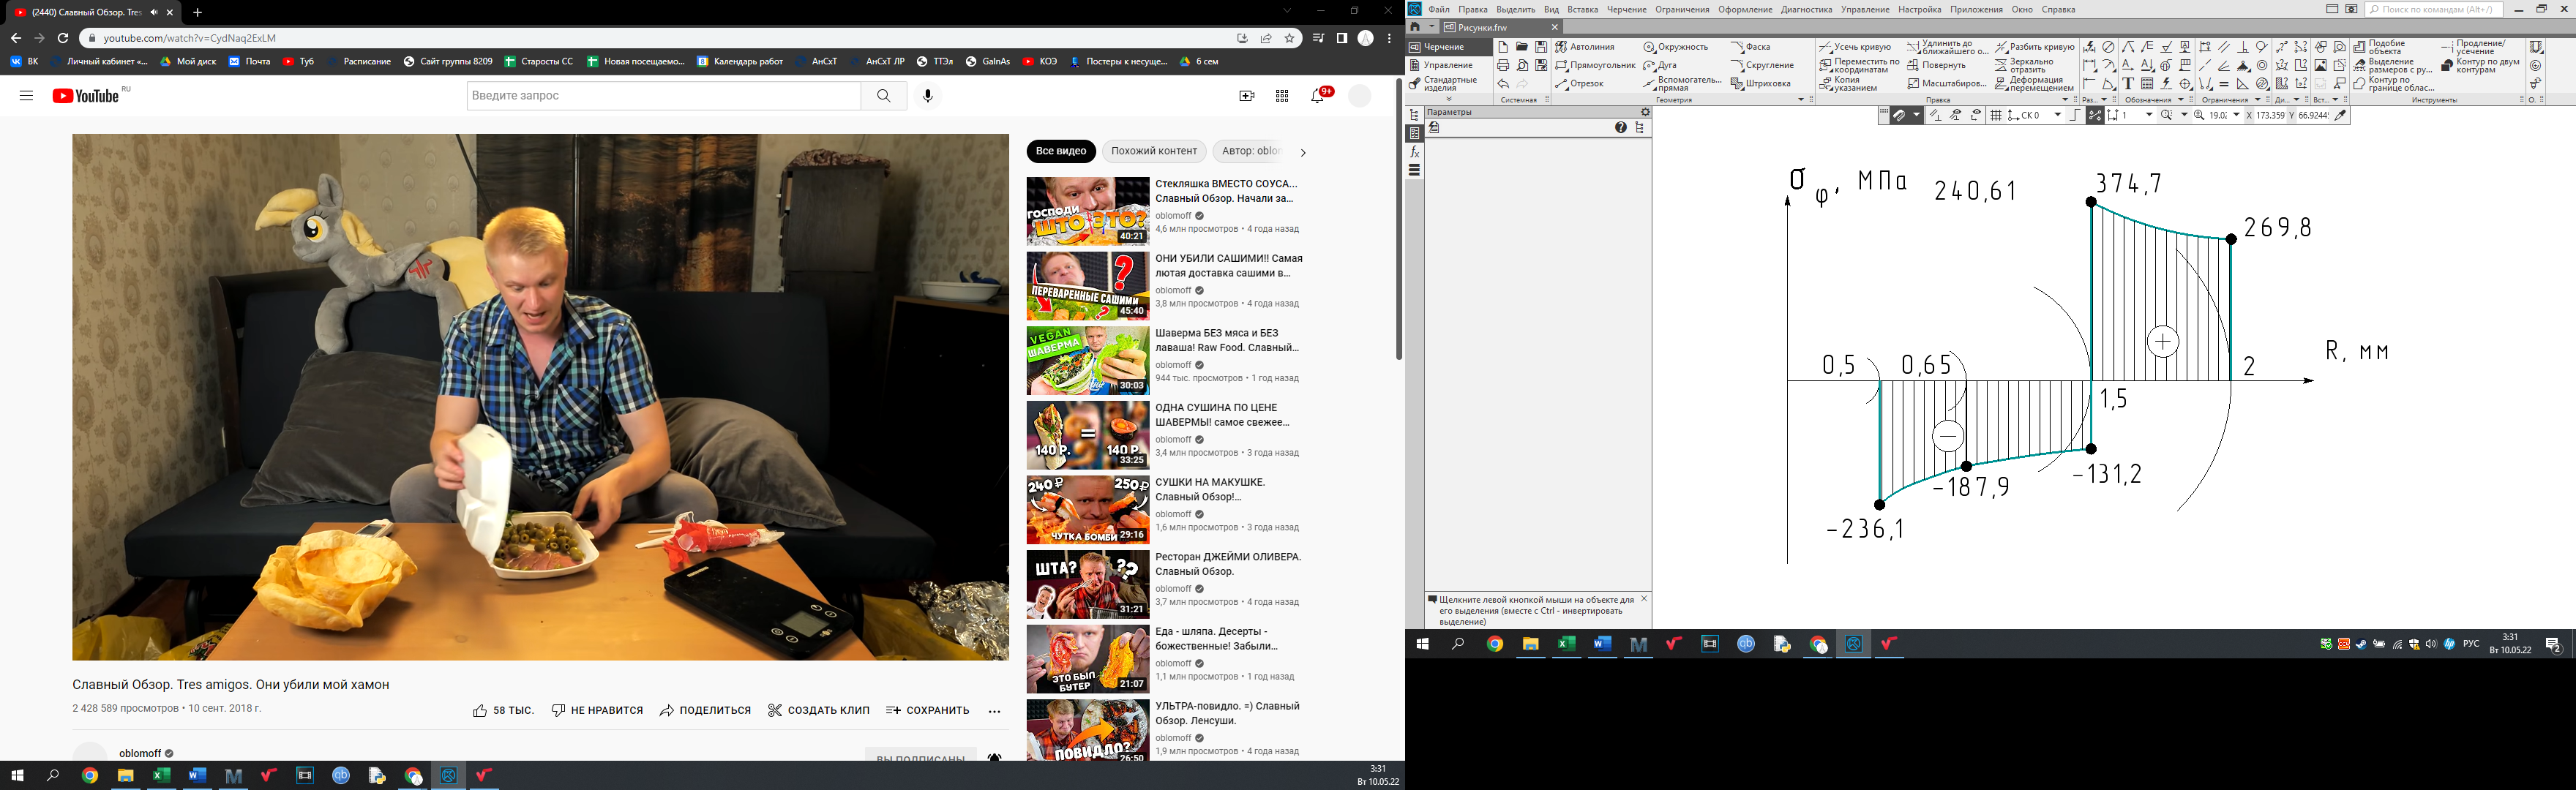Image resolution: width=2576 pixels, height=790 pixels.
Task: Insert text with the large T tool
Action: [x=2128, y=84]
